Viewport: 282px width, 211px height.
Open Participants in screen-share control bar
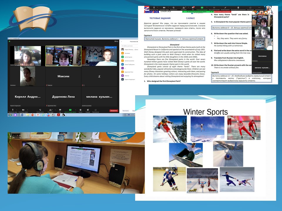coord(184,8)
